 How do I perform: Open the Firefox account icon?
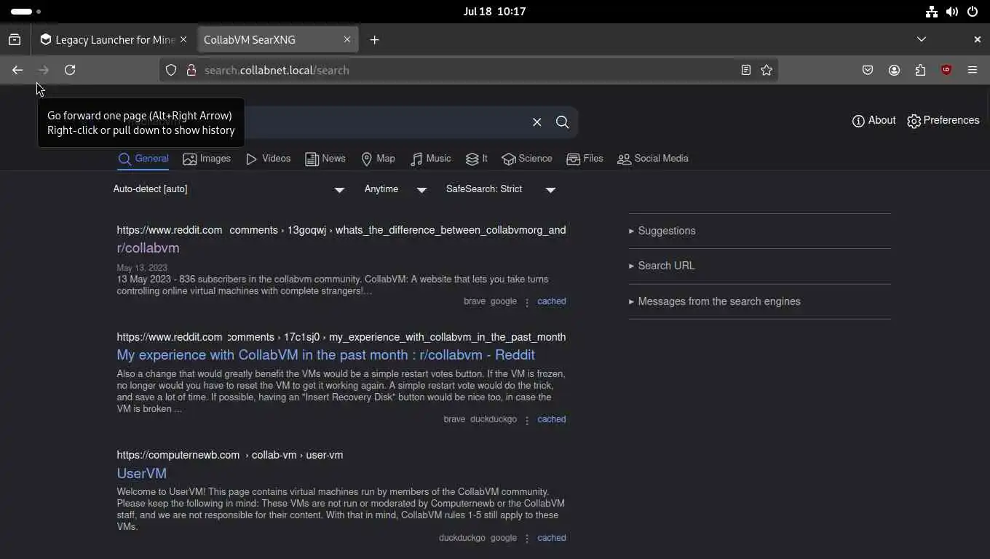tap(895, 70)
